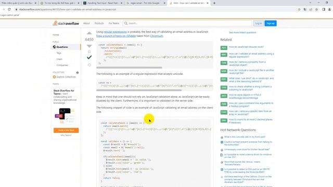The image size is (333, 187).
Task: Open the regular expressions link
Action: 115,32
